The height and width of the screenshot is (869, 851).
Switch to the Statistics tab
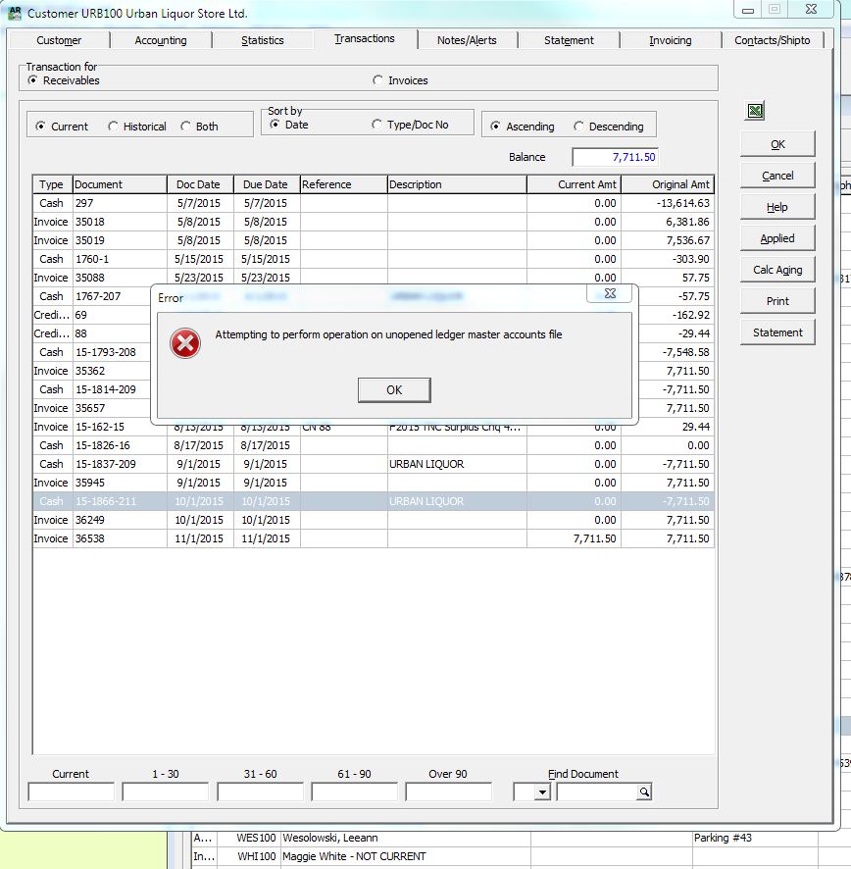point(262,40)
